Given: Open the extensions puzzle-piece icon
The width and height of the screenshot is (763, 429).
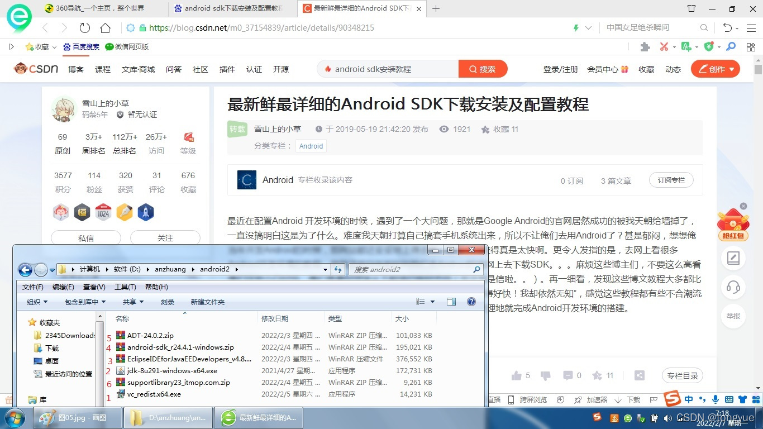Looking at the screenshot, I should coord(645,47).
